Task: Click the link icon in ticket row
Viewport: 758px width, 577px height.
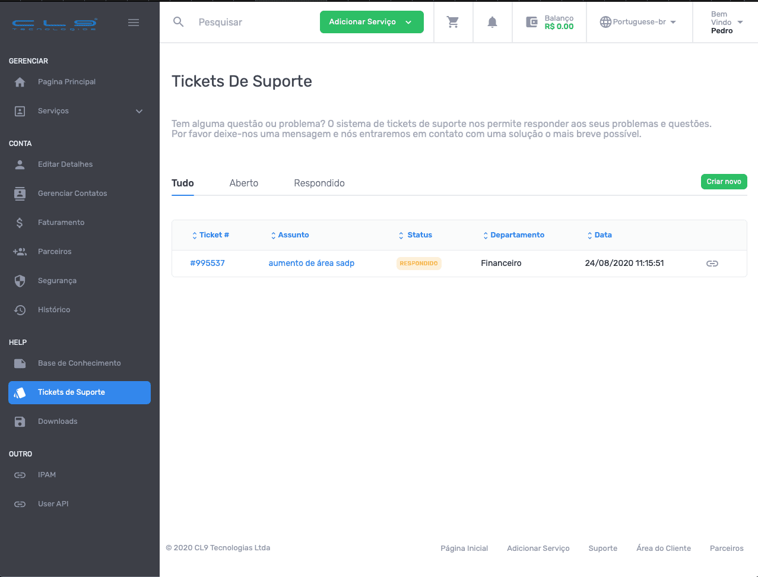Action: pyautogui.click(x=712, y=264)
